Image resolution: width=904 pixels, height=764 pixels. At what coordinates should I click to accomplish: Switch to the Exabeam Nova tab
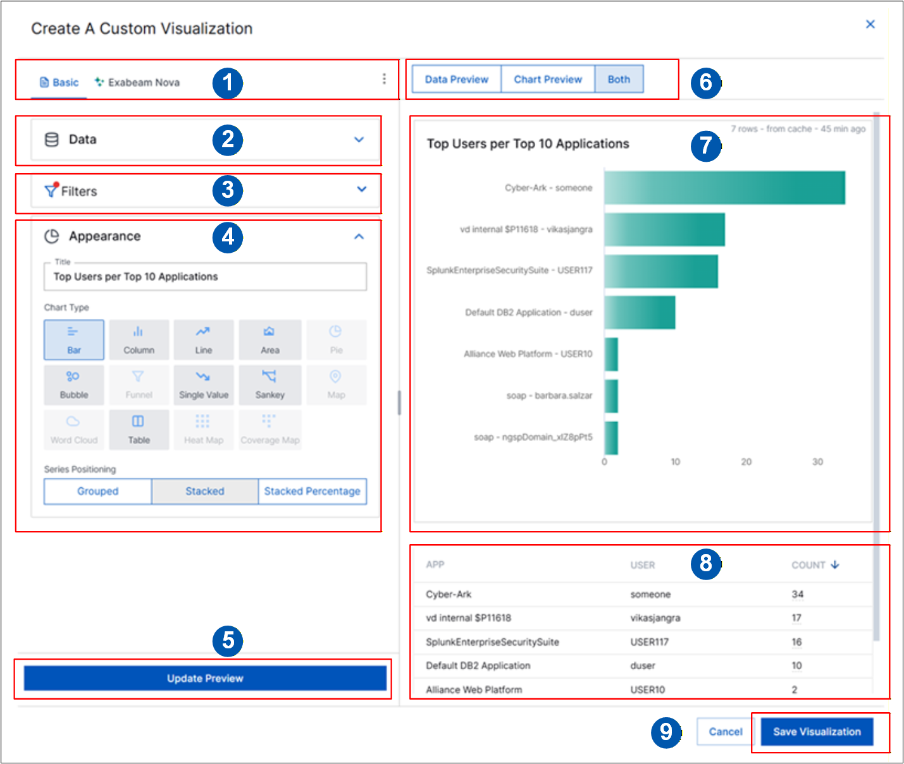137,82
